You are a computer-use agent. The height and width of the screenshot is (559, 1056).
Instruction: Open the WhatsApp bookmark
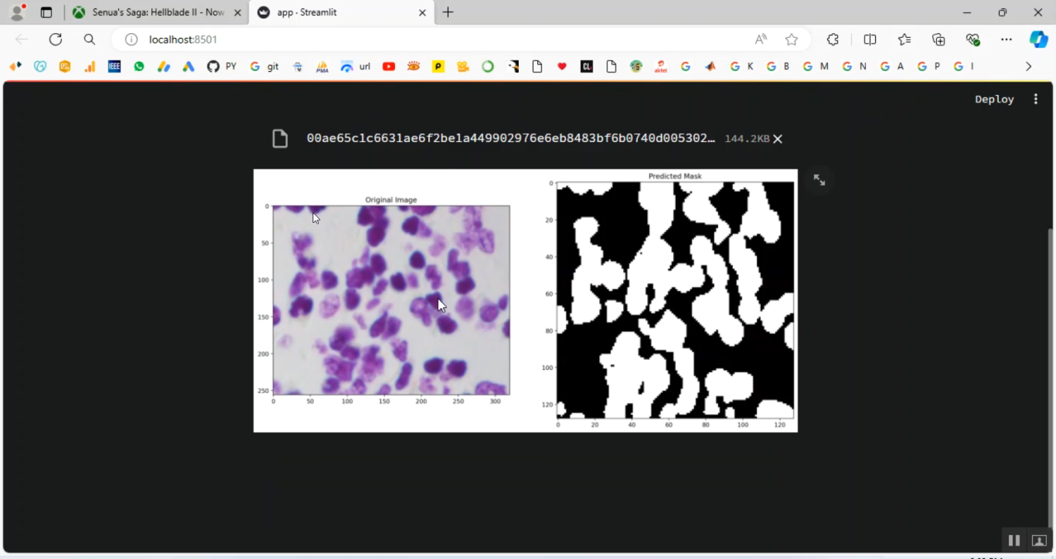(139, 66)
